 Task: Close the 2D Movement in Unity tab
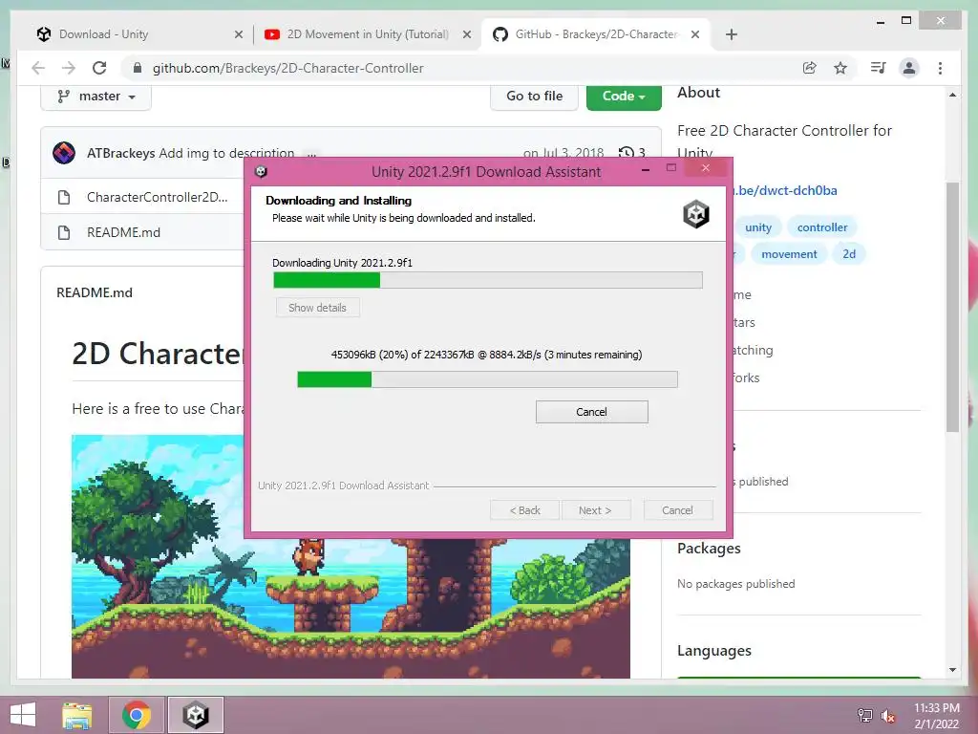click(466, 34)
